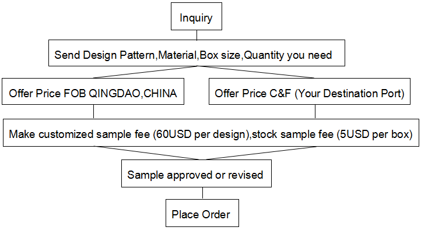Screen dimensions: 421x234
Task: Click the vertical line under the C&F box
Action: point(315,111)
